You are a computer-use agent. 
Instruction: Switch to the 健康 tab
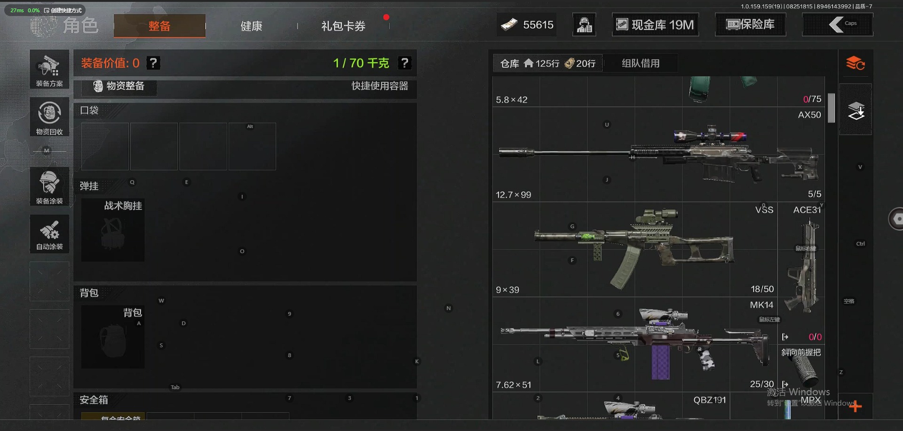point(252,26)
